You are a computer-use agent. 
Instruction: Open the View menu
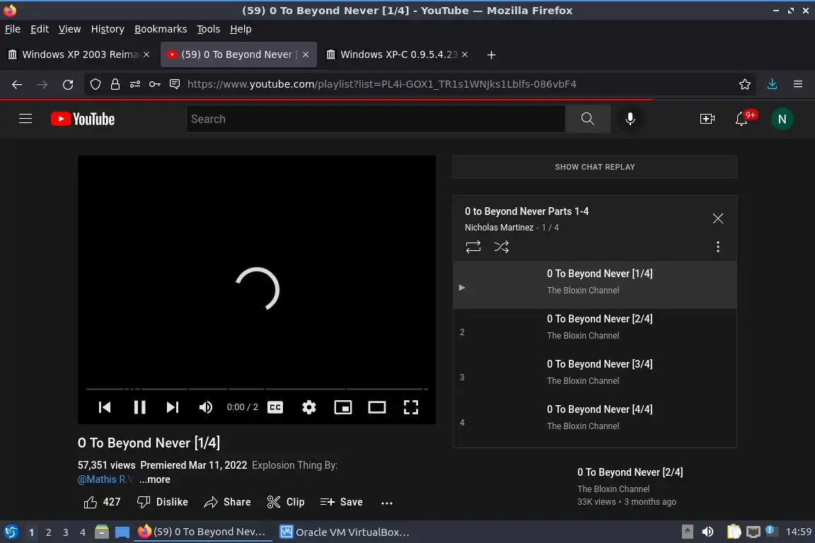pyautogui.click(x=69, y=29)
